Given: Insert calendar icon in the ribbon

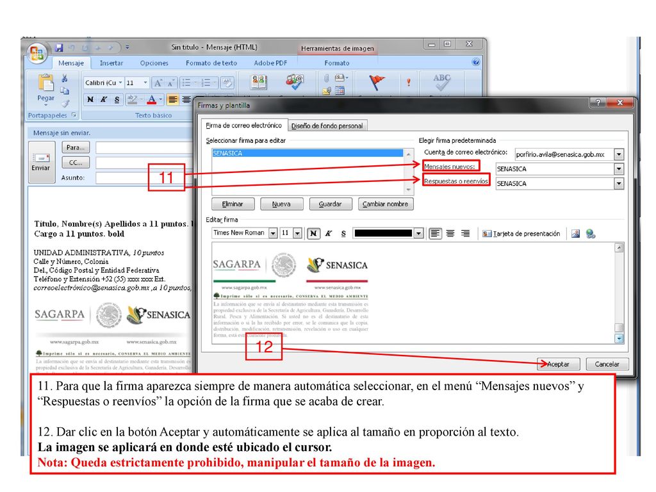Looking at the screenshot, I should click(340, 90).
